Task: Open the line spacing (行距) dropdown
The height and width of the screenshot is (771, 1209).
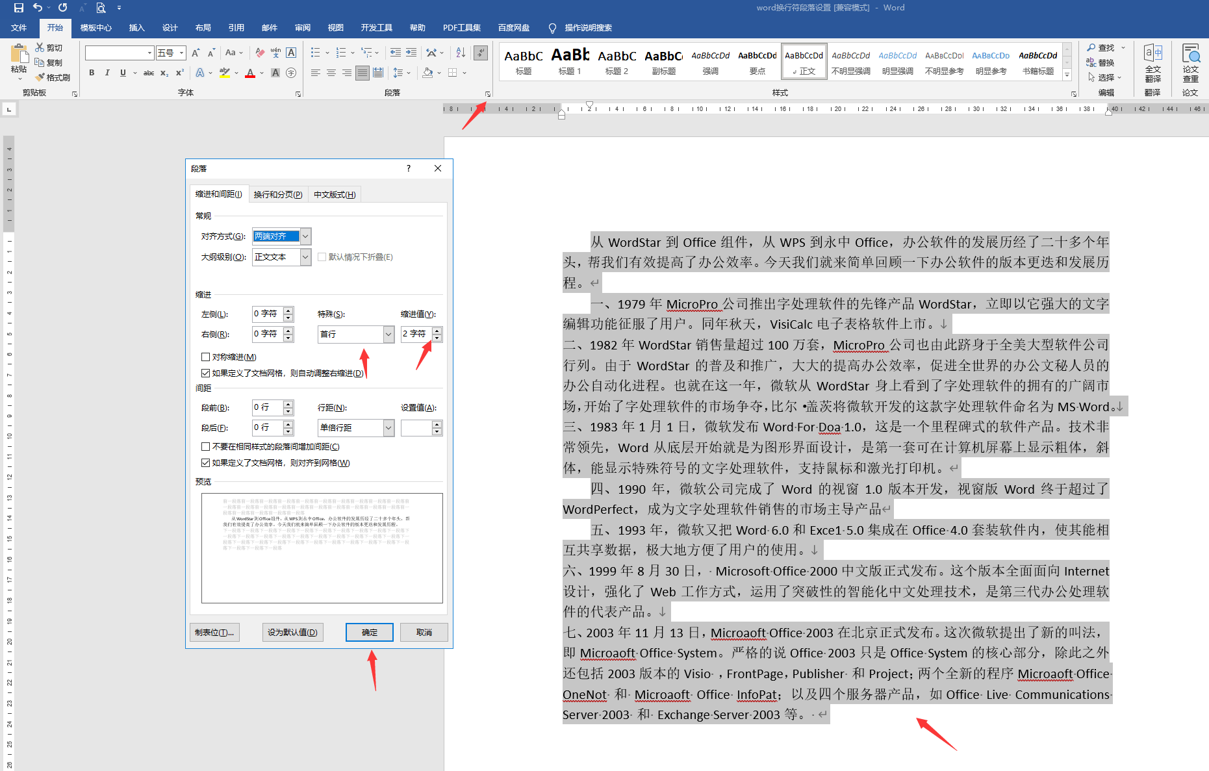Action: click(388, 428)
